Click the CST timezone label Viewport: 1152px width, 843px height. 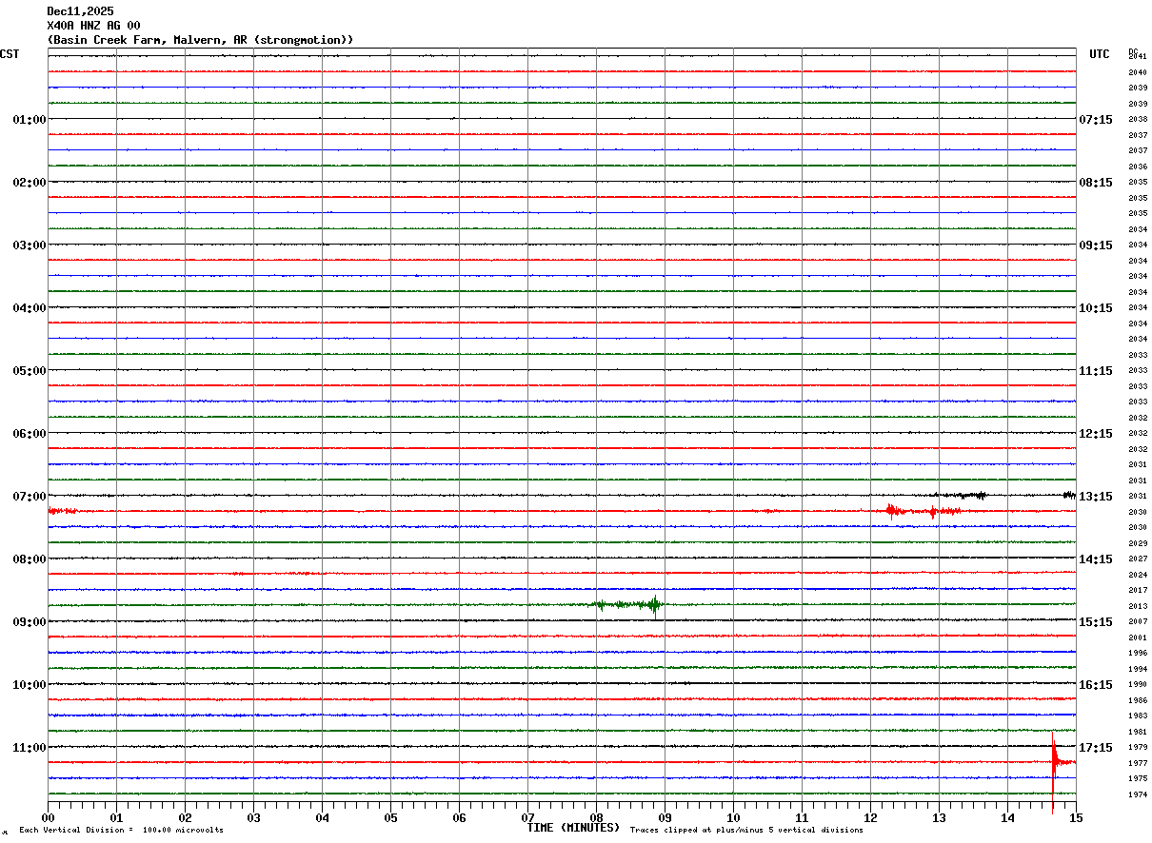coord(10,54)
